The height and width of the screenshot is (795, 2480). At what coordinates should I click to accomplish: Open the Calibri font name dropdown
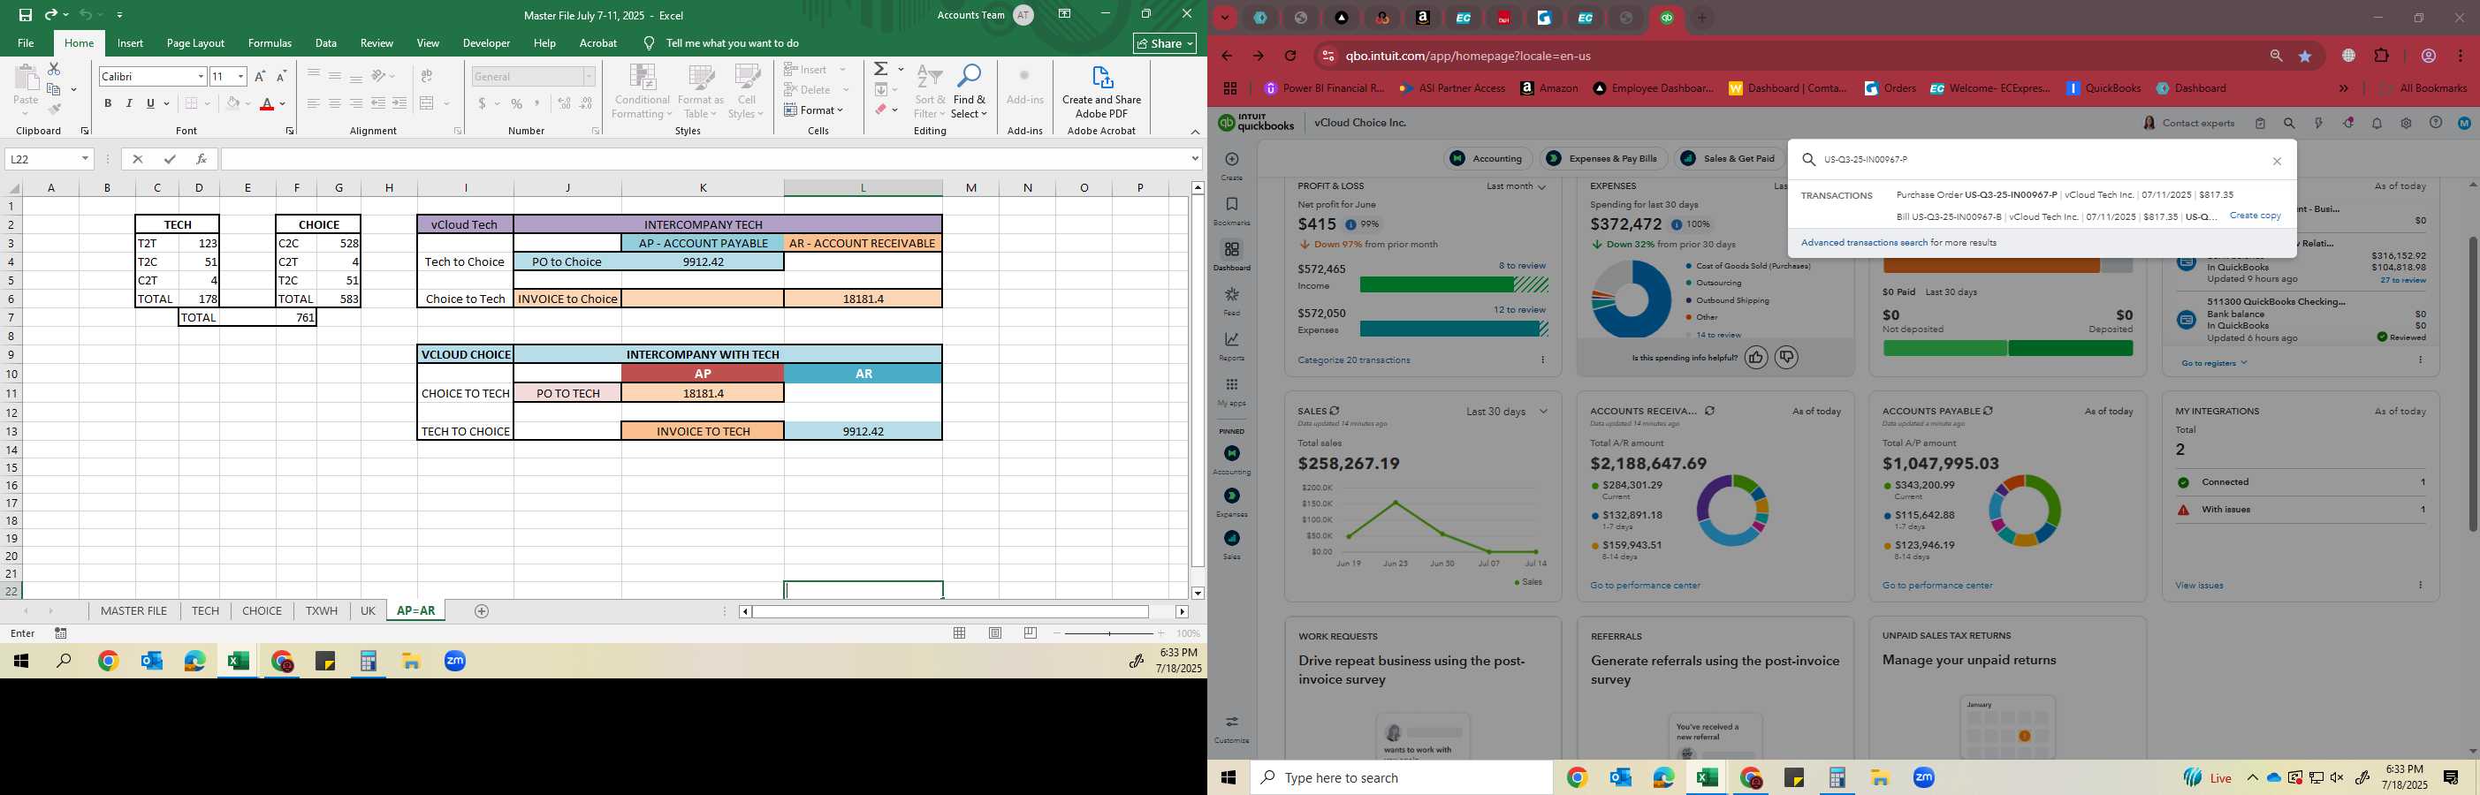201,76
